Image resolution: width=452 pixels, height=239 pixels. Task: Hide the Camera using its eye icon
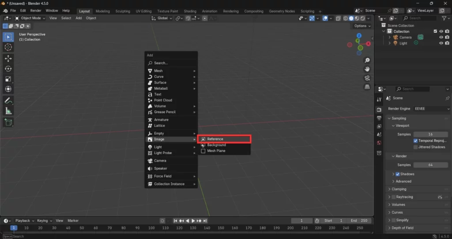tap(441, 37)
